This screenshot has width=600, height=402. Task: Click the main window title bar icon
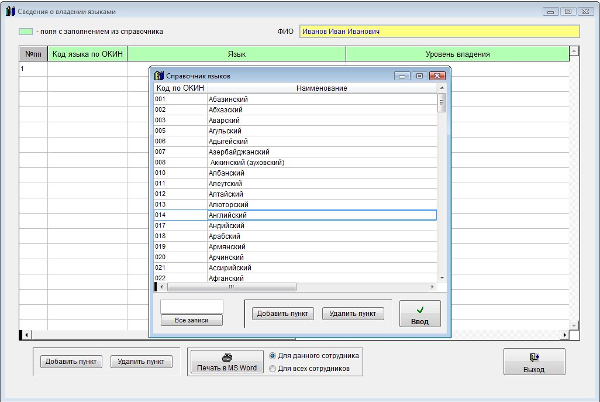(x=10, y=11)
